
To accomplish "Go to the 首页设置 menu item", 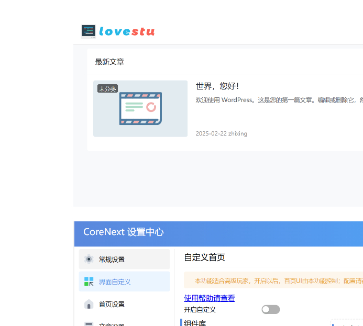I will click(112, 304).
